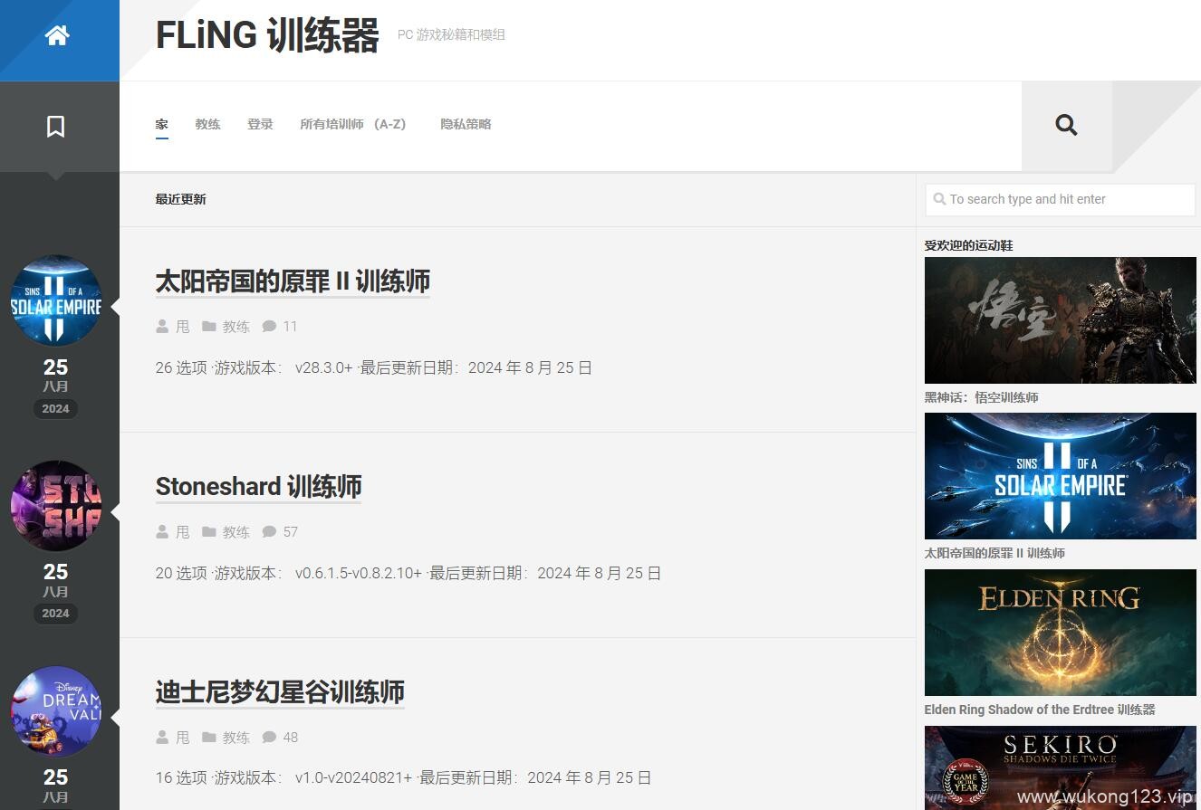Click the home icon in the blue corner
Viewport: 1201px width, 810px height.
[x=57, y=35]
